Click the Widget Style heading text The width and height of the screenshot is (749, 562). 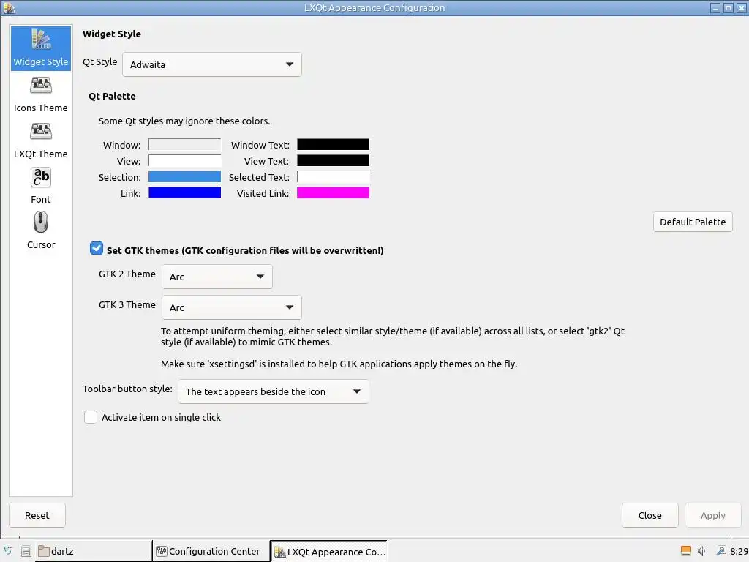point(111,34)
